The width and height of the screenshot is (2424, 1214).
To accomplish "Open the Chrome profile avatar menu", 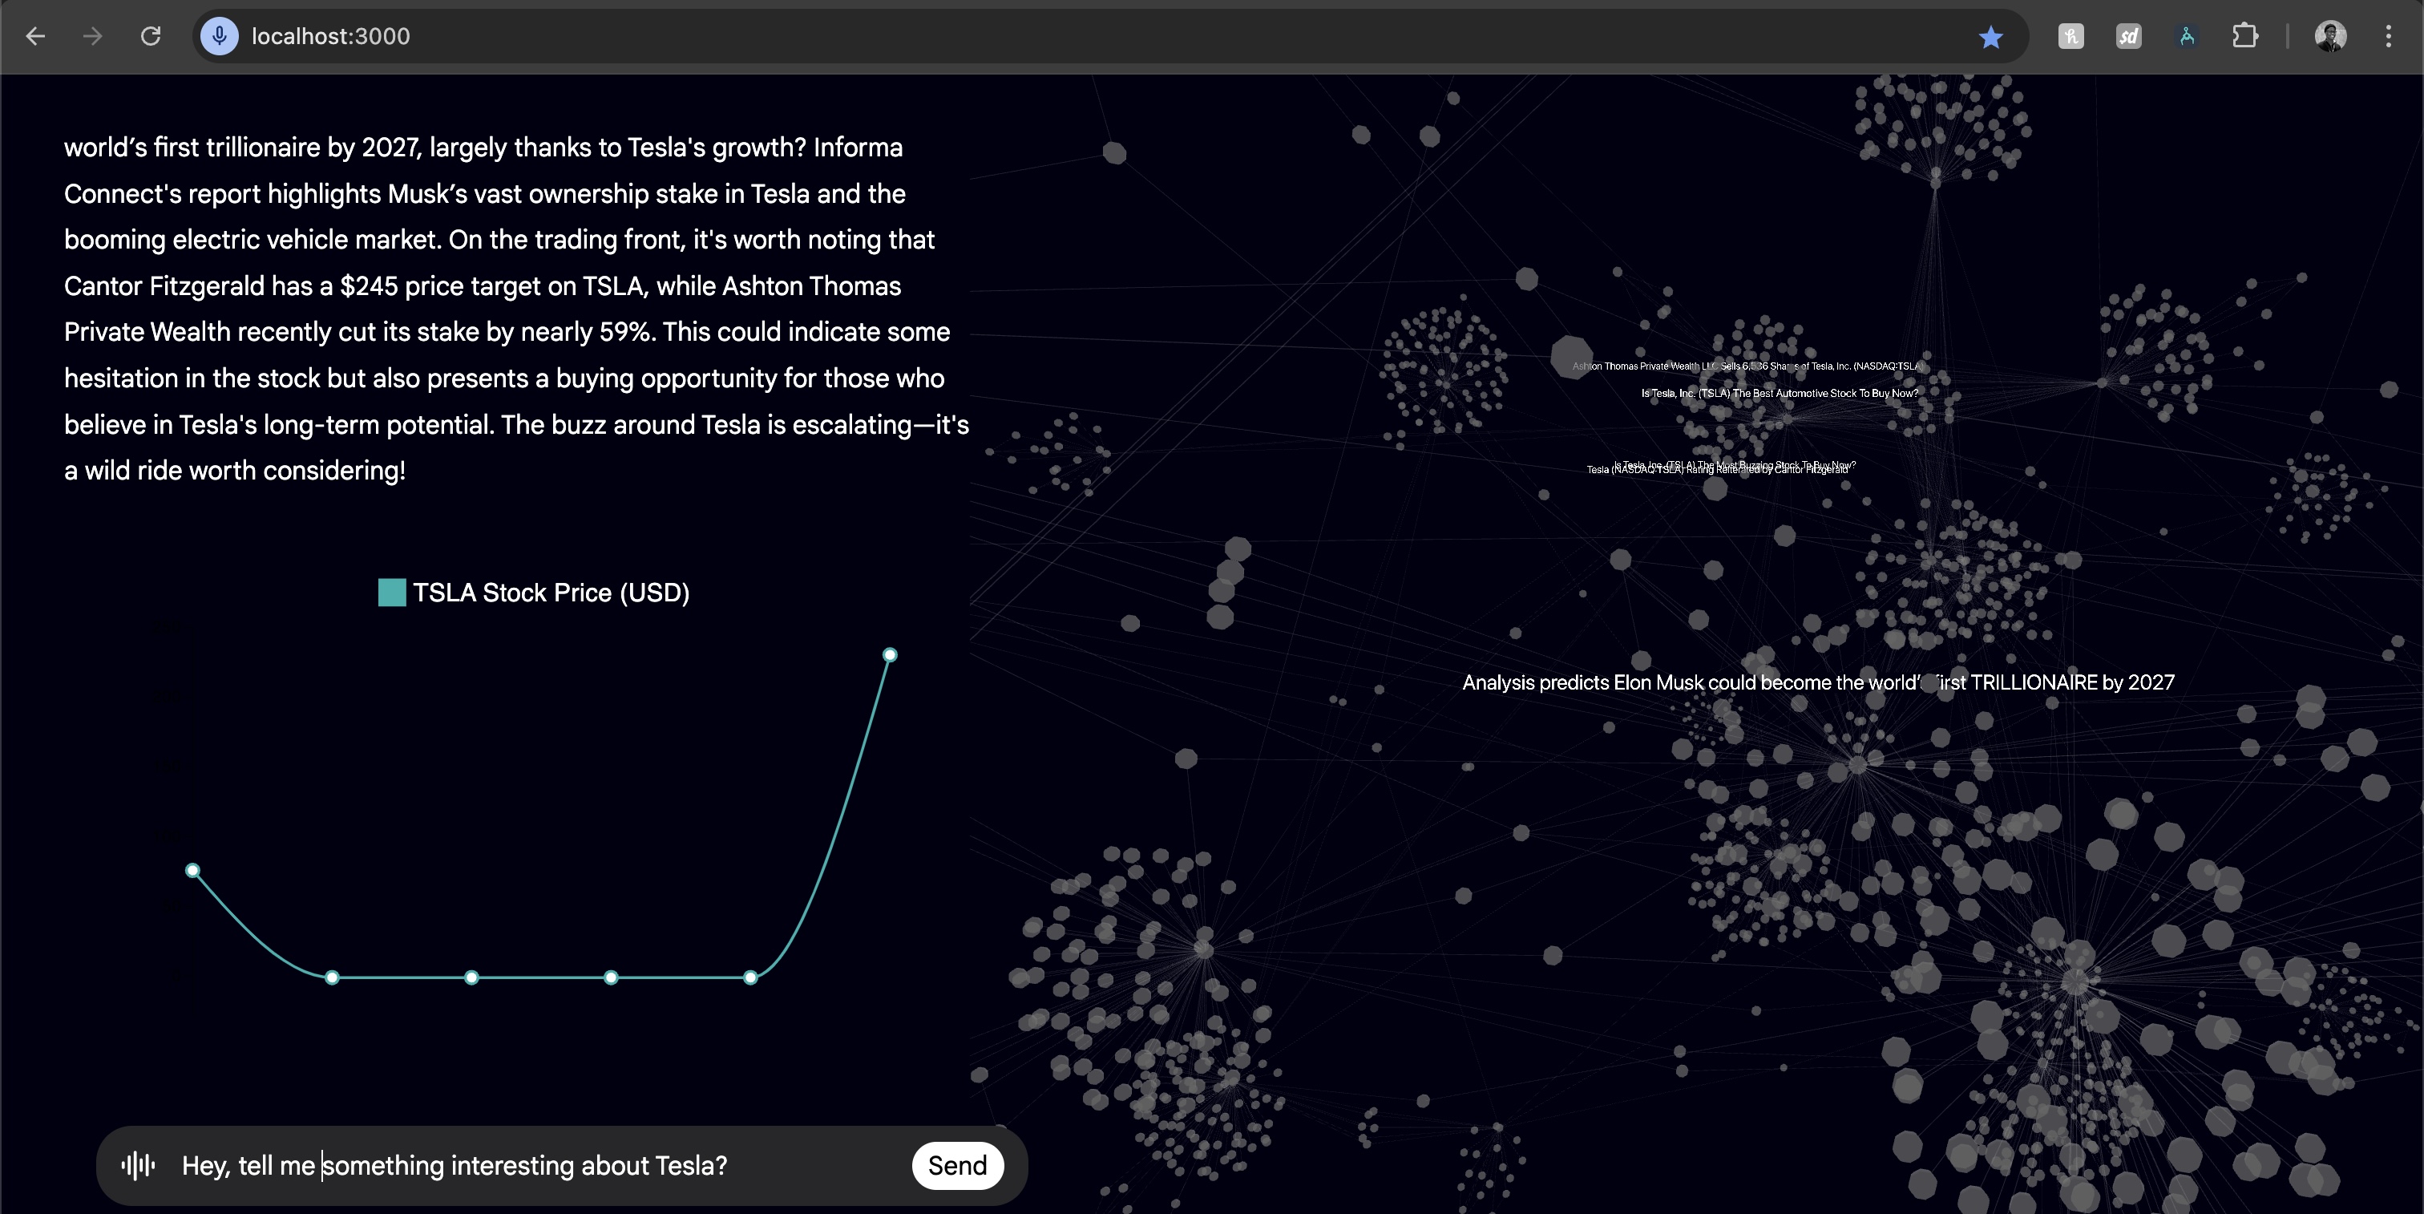I will [x=2330, y=37].
